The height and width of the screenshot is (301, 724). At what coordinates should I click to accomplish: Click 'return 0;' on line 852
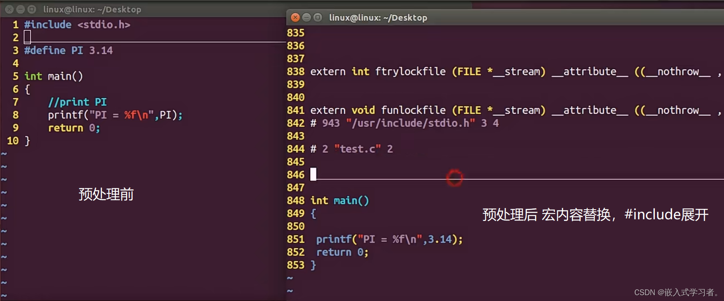(342, 252)
